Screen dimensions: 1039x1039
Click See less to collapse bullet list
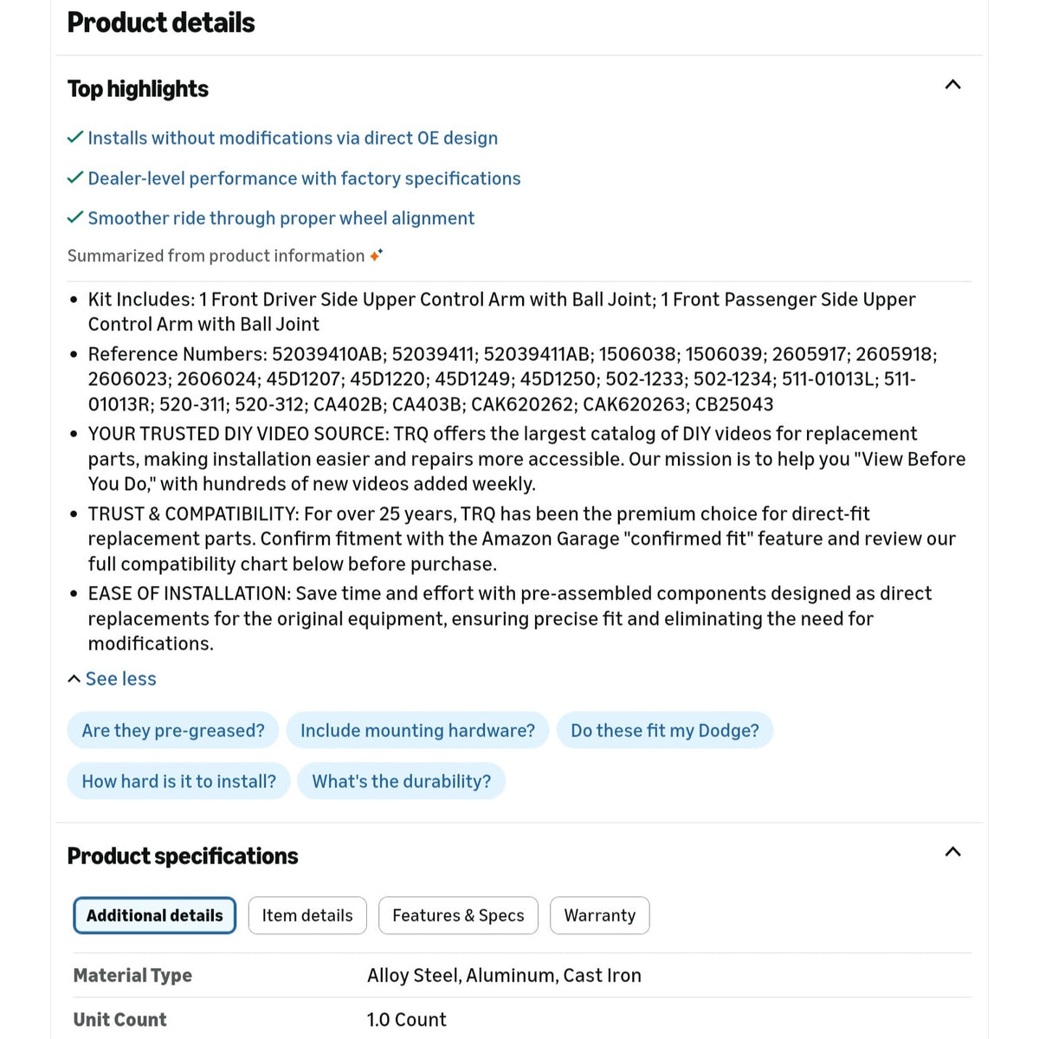click(112, 679)
